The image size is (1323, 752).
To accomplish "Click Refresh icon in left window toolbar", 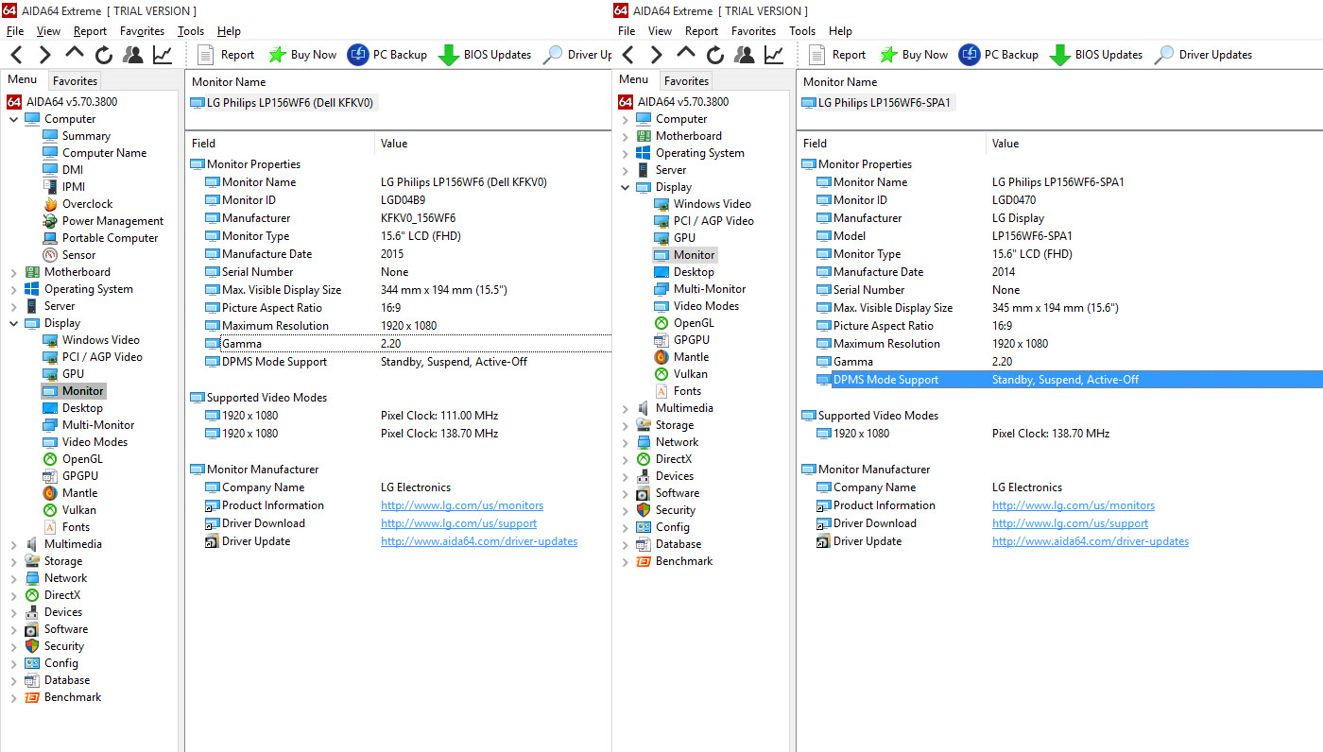I will tap(104, 55).
